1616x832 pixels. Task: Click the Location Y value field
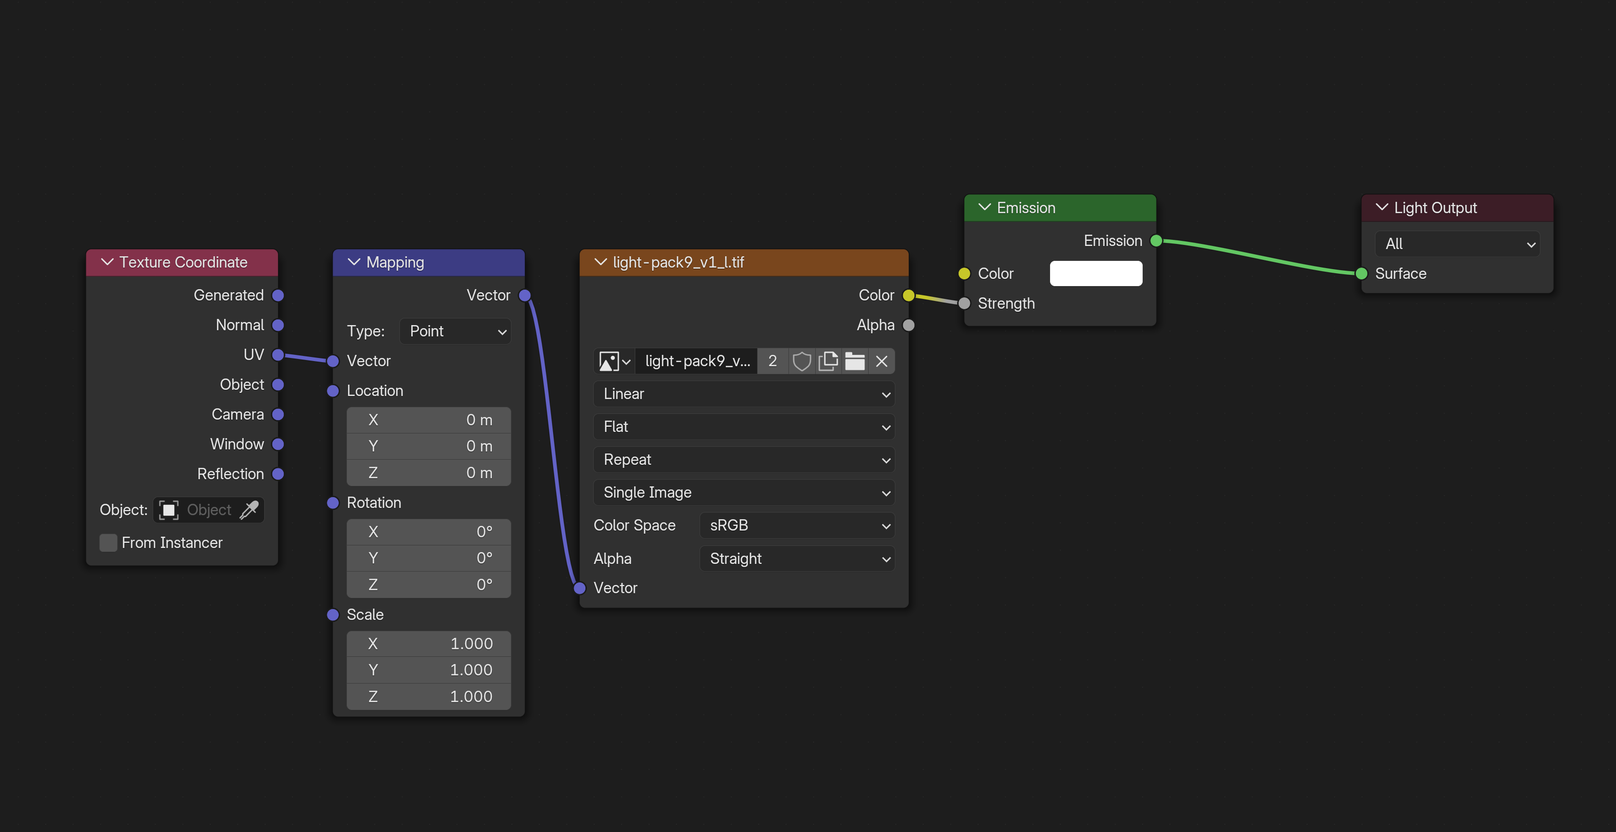429,446
